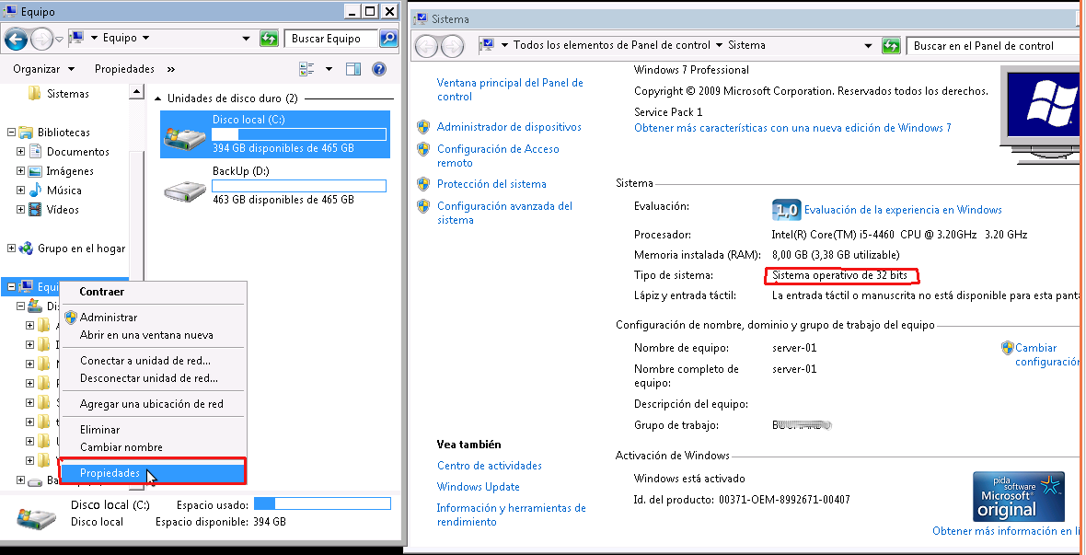Choose Propiedades from the context menu
This screenshot has width=1086, height=555.
(x=110, y=473)
